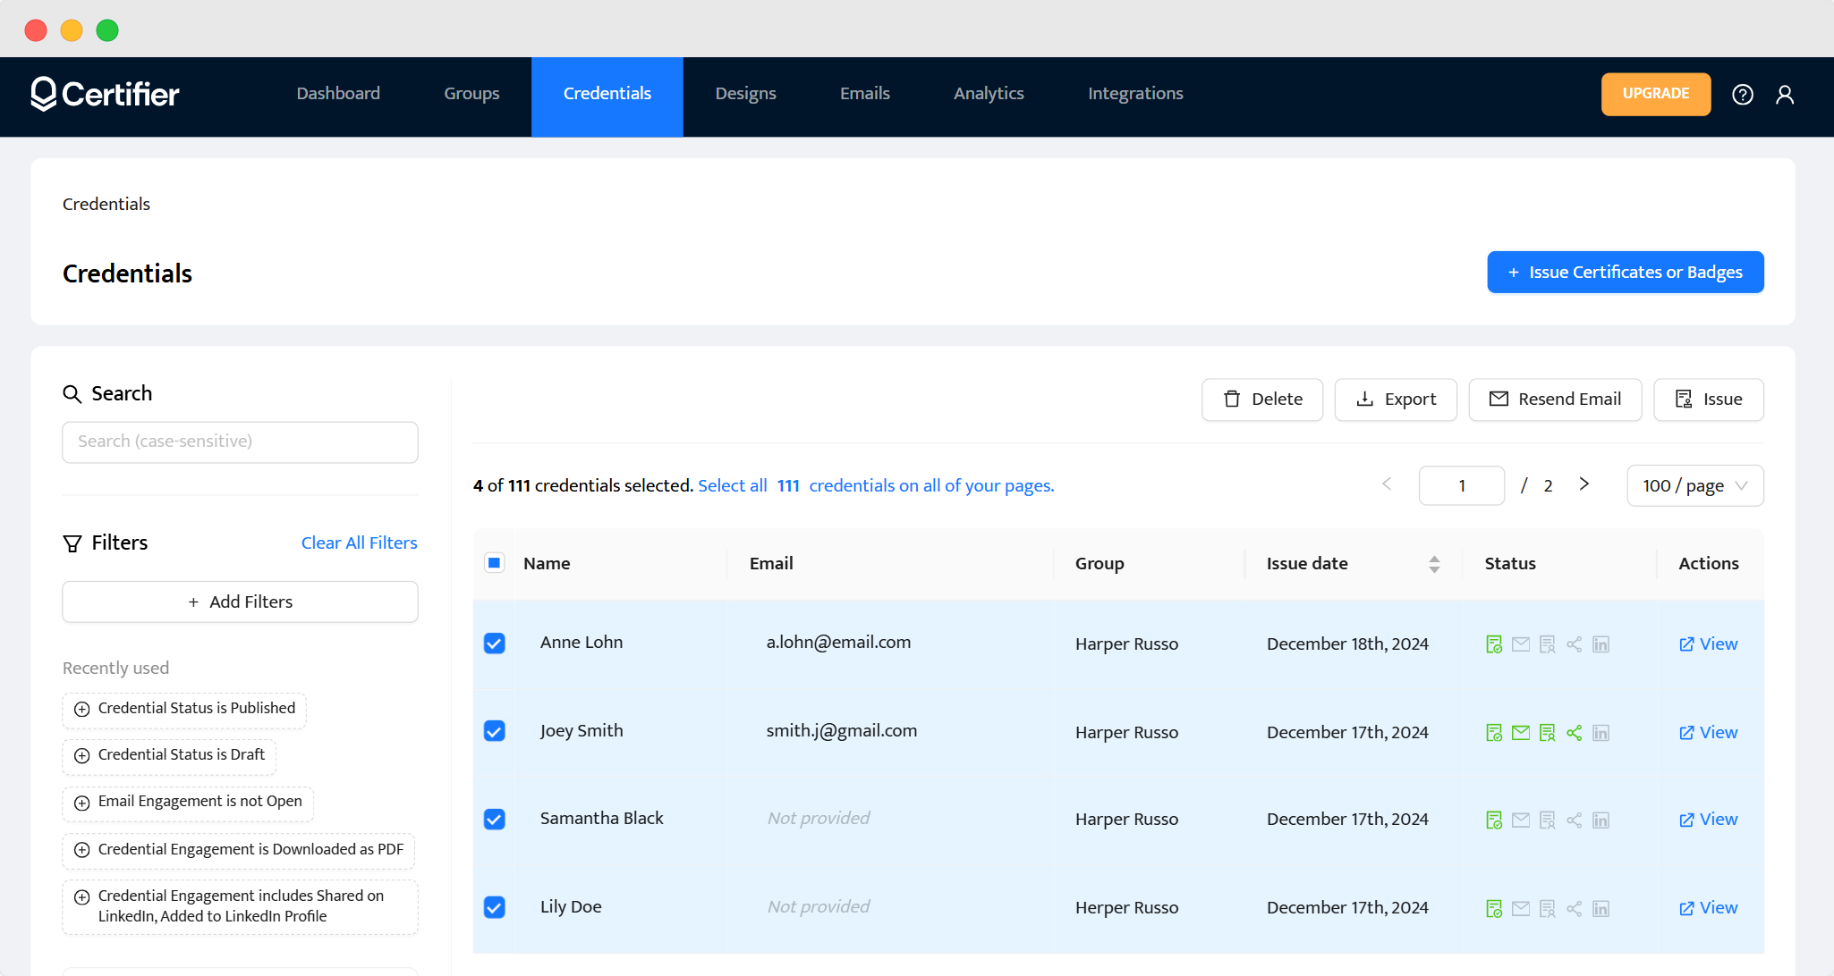Add the Credential Status is Published filter
Image resolution: width=1834 pixels, height=976 pixels.
click(184, 710)
